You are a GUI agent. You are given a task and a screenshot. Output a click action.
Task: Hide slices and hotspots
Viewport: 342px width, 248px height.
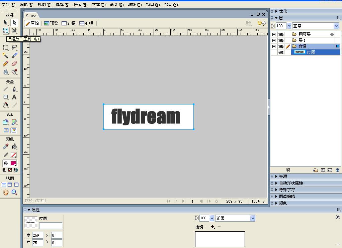[x=6, y=130]
